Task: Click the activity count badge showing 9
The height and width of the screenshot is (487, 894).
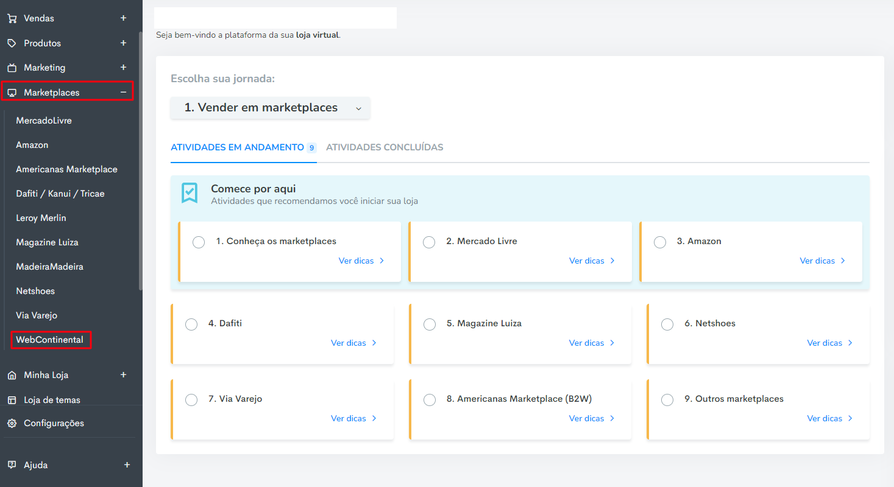Action: tap(311, 147)
